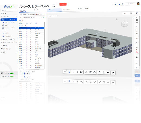Collapse the topmost section chevron in right panel

[137, 17]
